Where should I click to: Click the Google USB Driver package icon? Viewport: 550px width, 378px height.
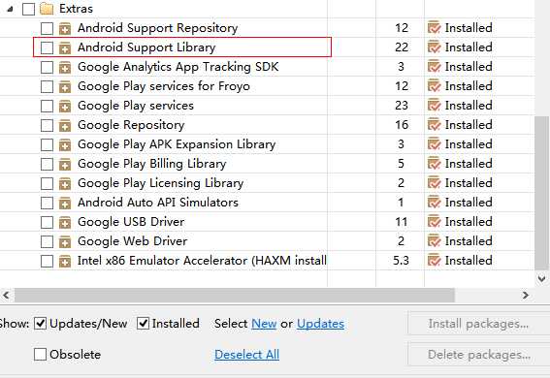(x=65, y=222)
